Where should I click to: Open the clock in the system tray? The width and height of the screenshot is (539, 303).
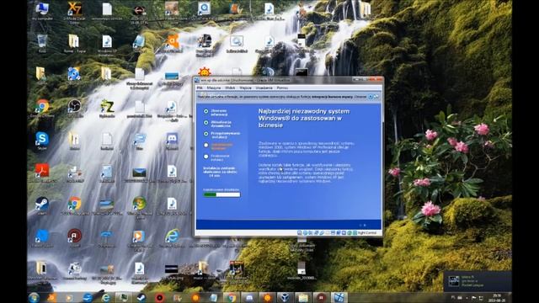coord(497,297)
